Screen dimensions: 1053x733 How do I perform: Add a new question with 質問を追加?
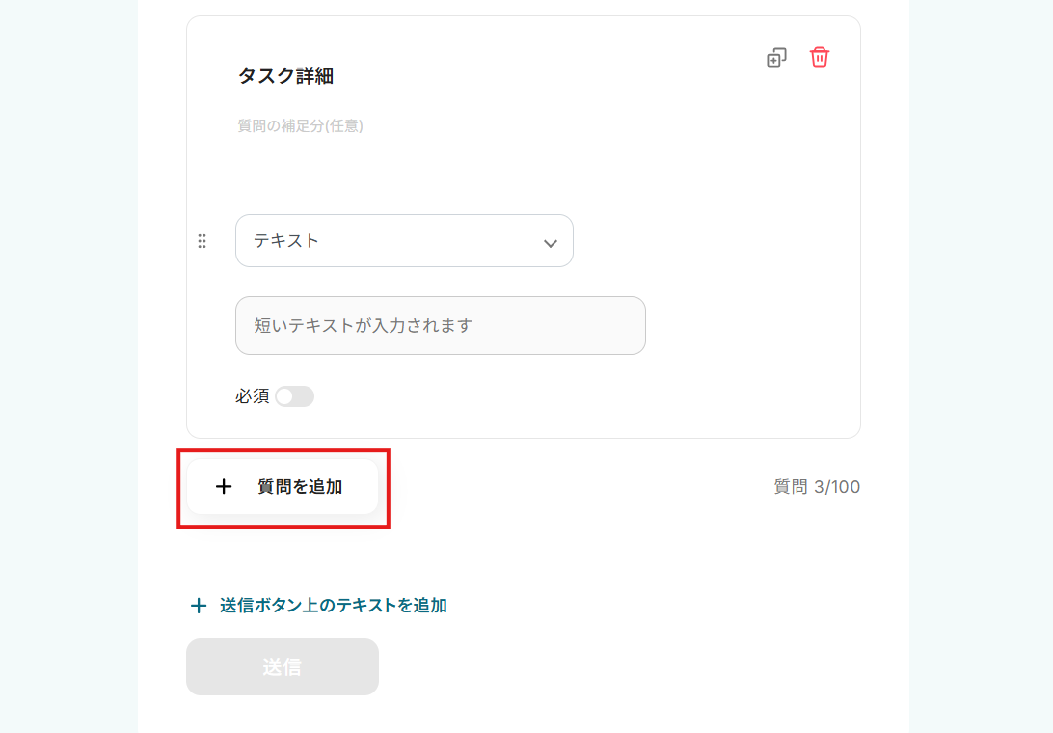pos(299,487)
